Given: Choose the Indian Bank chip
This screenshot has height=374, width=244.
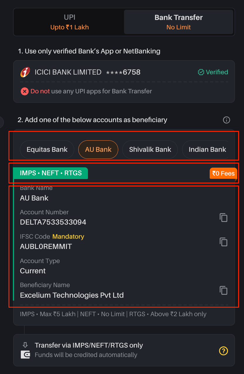Looking at the screenshot, I should [x=207, y=149].
